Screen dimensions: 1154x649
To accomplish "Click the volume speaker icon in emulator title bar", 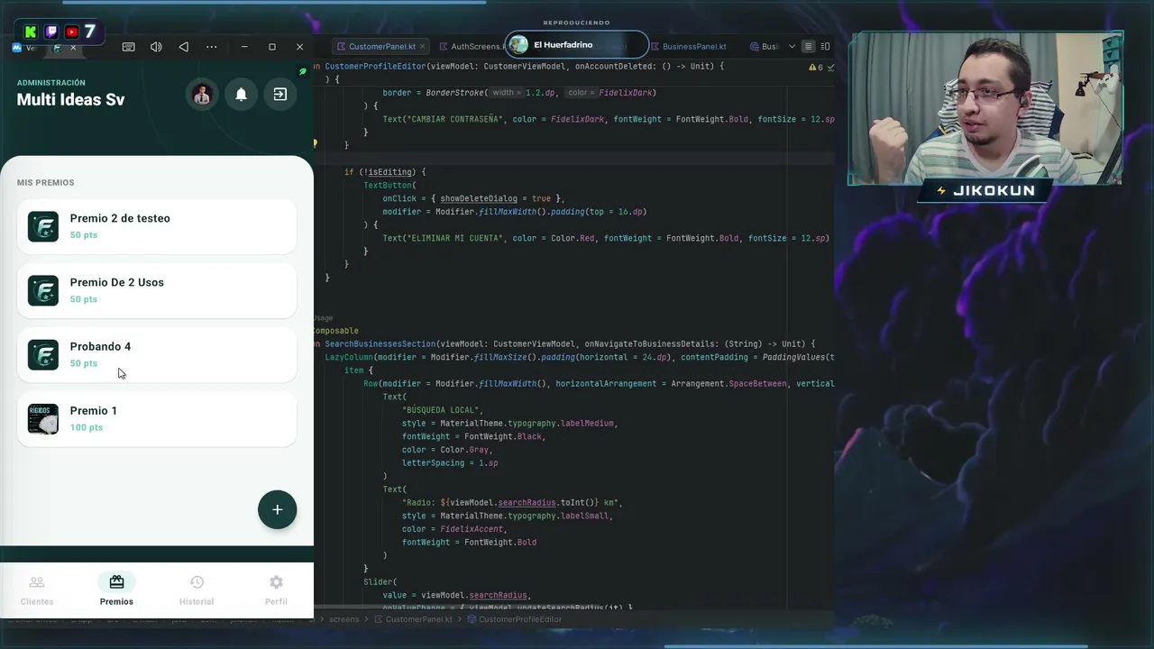I will [x=156, y=47].
